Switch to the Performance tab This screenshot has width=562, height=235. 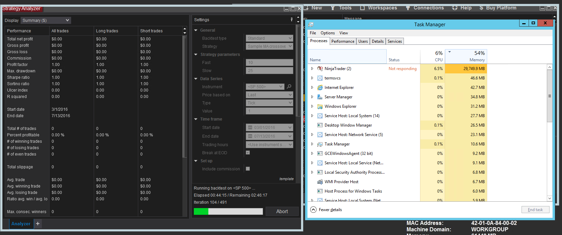point(343,41)
